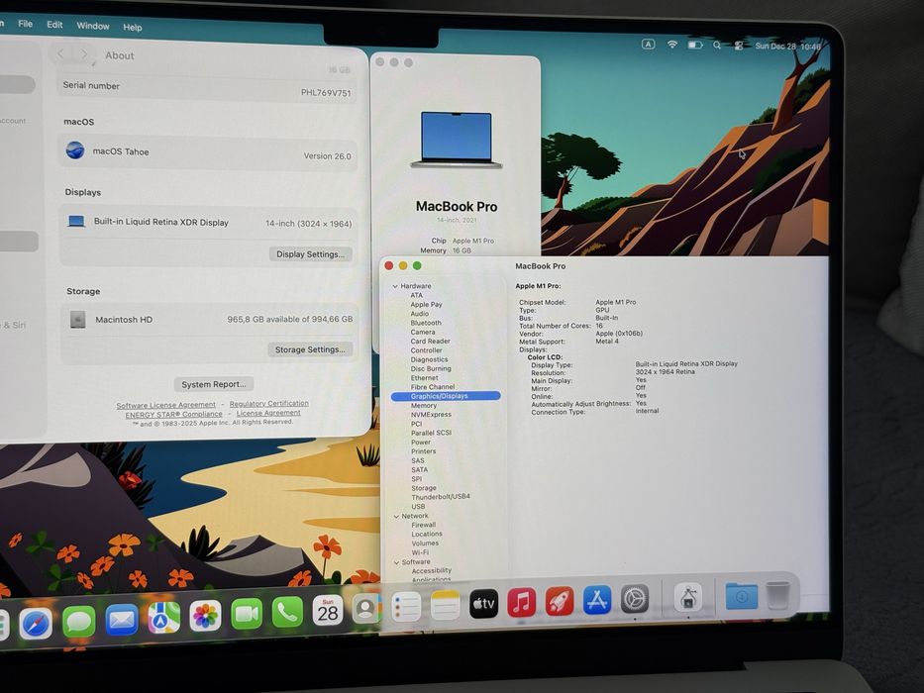The image size is (924, 693).
Task: Collapse the Hardware section in System Information
Action: tap(395, 286)
